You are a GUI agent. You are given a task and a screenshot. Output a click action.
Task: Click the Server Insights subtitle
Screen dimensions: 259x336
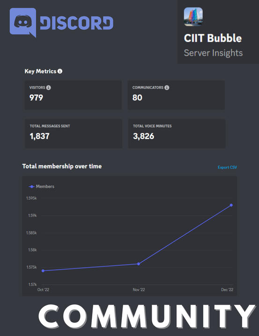click(x=213, y=53)
